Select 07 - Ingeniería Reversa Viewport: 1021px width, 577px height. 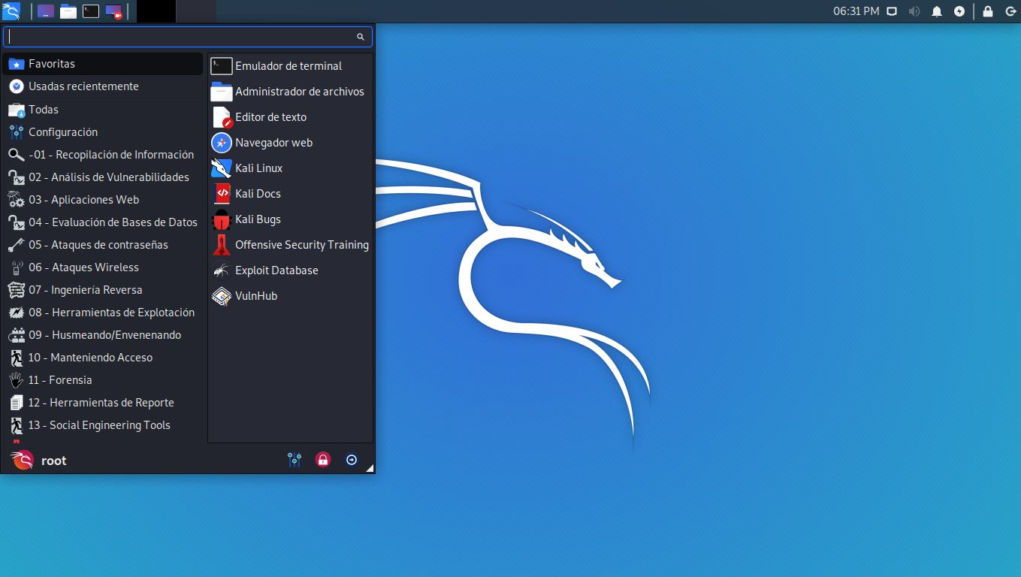pos(103,289)
